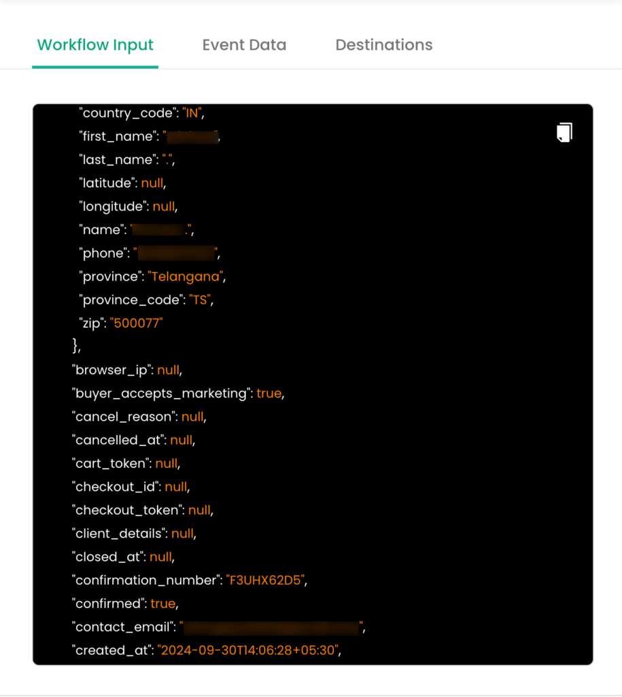Open the Destinations tab
Image resolution: width=622 pixels, height=697 pixels.
[383, 45]
